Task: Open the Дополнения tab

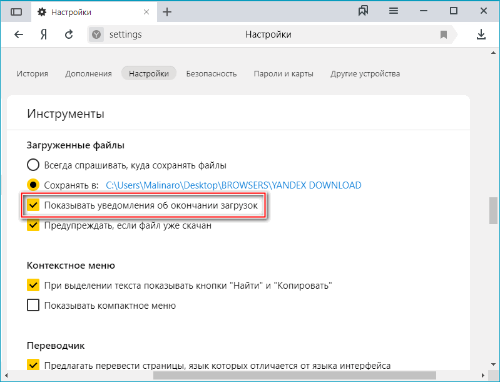Action: point(88,73)
